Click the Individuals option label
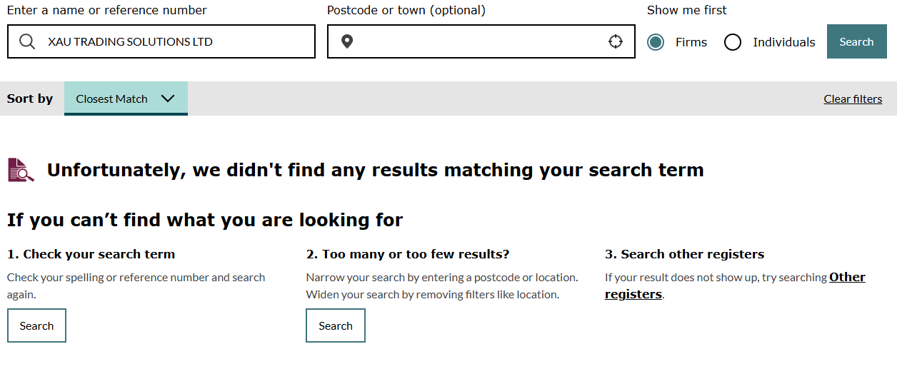This screenshot has width=897, height=369. (783, 42)
